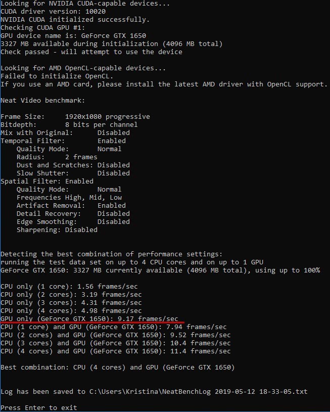Click the 'Neat Video benchmark:' heading

tap(43, 101)
